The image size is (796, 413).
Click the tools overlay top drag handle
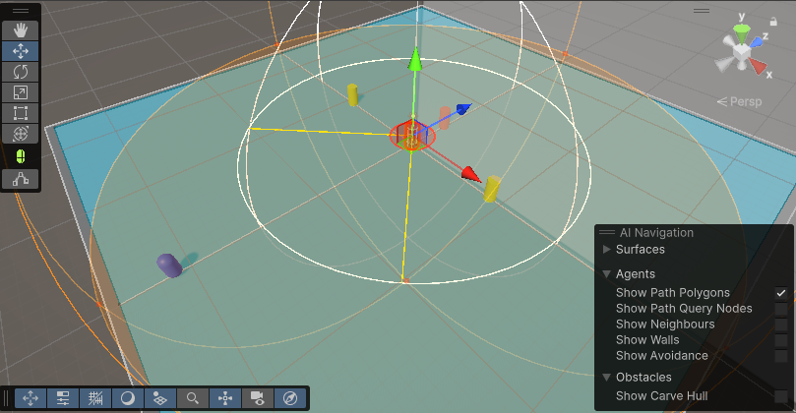(21, 11)
